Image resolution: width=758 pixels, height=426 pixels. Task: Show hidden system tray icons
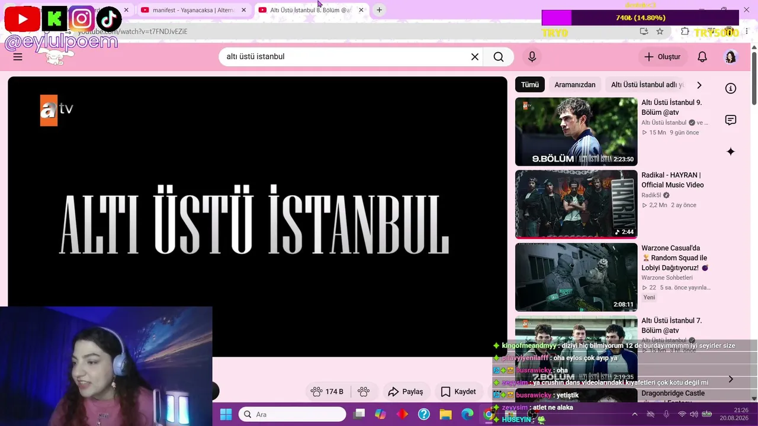click(634, 414)
